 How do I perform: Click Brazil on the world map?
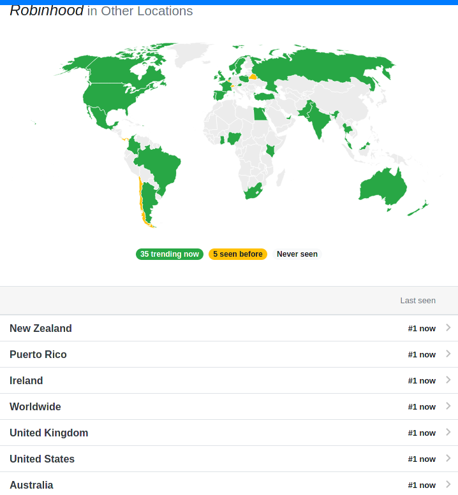coord(158,168)
